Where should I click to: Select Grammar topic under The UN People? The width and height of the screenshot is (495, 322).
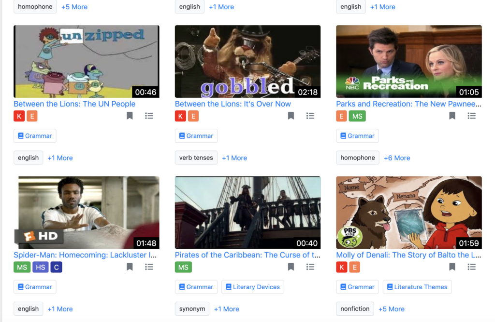point(35,136)
